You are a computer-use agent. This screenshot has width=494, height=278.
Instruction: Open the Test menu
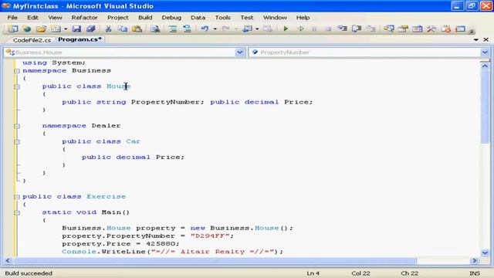pos(247,18)
